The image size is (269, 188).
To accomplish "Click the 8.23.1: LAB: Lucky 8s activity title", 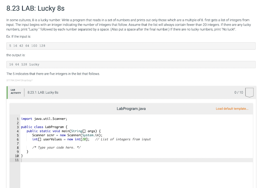I will coord(43,92).
